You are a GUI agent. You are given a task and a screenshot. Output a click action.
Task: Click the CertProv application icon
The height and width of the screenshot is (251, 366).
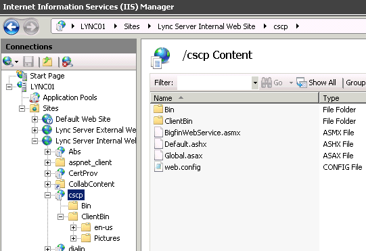pyautogui.click(x=60, y=173)
